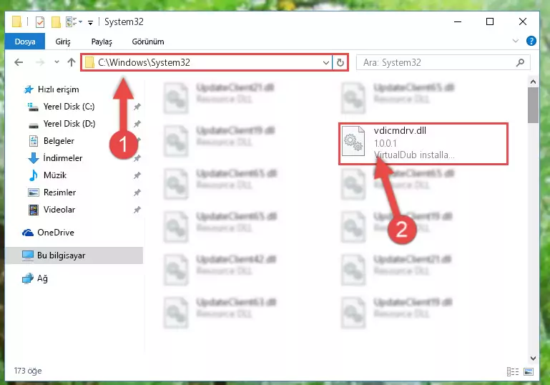Open Resimler in the sidebar

pos(59,192)
